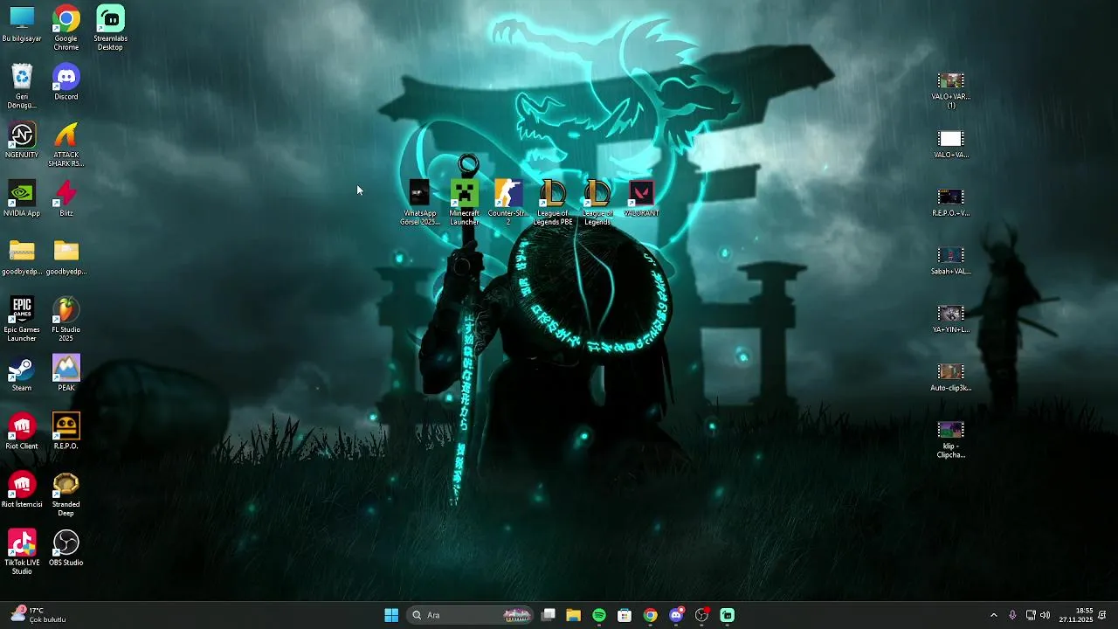The width and height of the screenshot is (1118, 629).
Task: Select the Auto-clip3k... video file
Action: [x=951, y=377]
